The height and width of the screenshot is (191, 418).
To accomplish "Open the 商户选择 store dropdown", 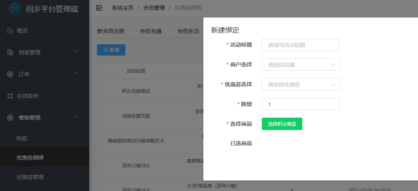I will [x=300, y=65].
